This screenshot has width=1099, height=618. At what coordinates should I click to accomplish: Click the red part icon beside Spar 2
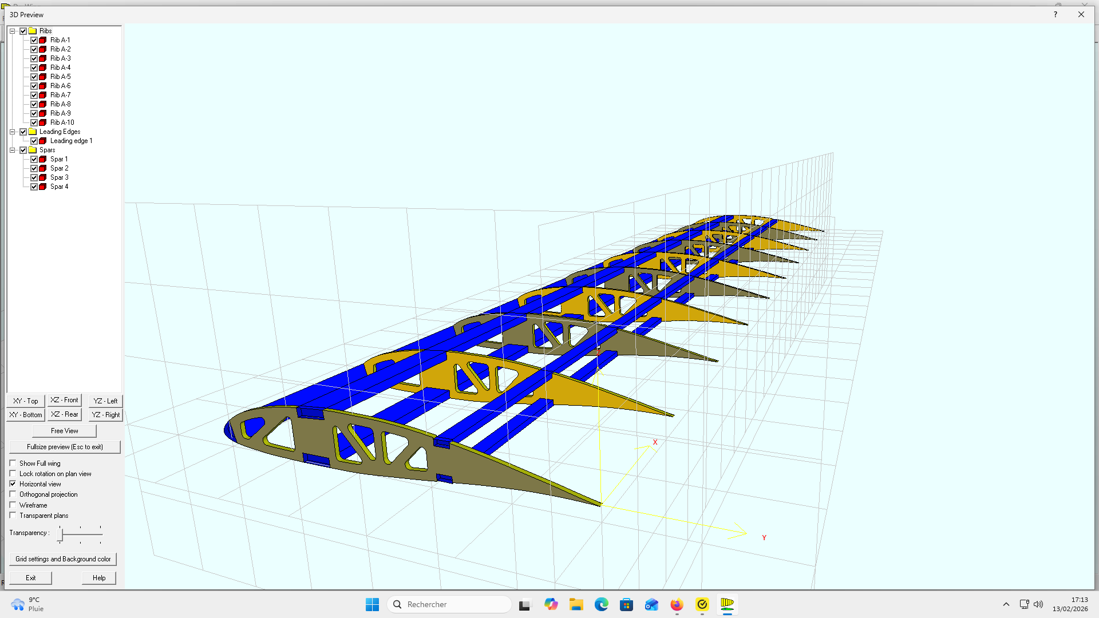click(42, 168)
